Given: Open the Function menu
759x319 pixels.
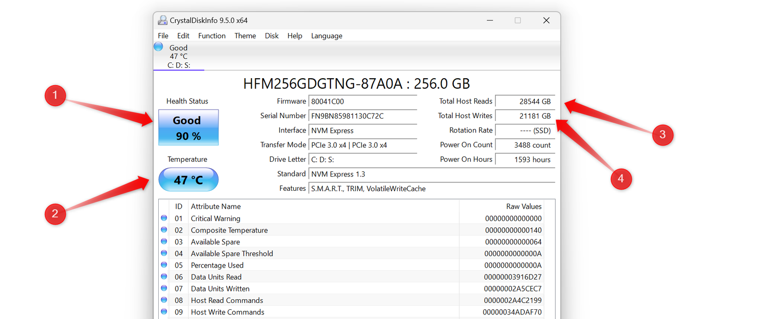Looking at the screenshot, I should 212,36.
